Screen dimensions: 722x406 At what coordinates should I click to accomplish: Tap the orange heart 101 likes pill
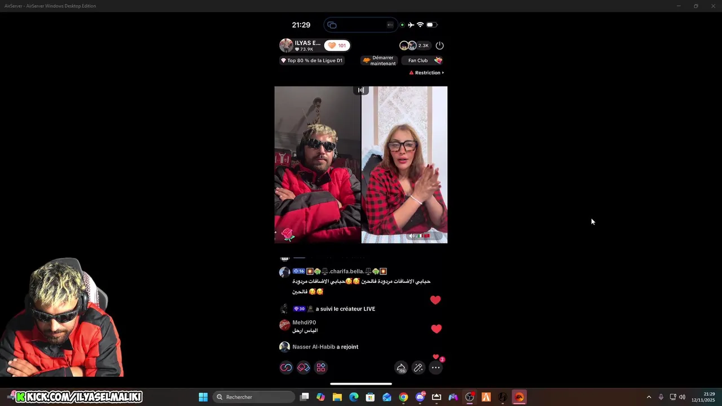click(x=337, y=46)
